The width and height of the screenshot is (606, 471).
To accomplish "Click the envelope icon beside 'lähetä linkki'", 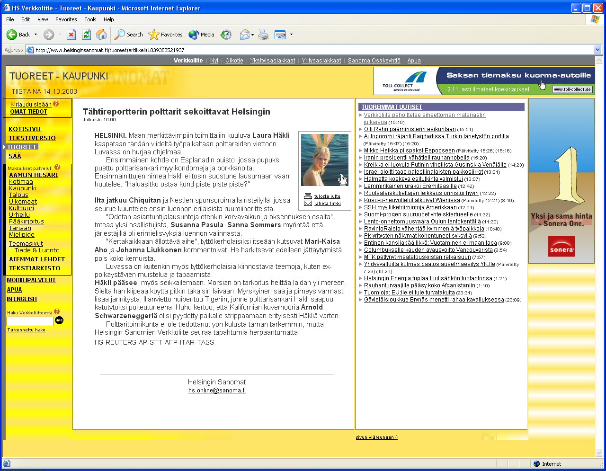I will point(308,203).
